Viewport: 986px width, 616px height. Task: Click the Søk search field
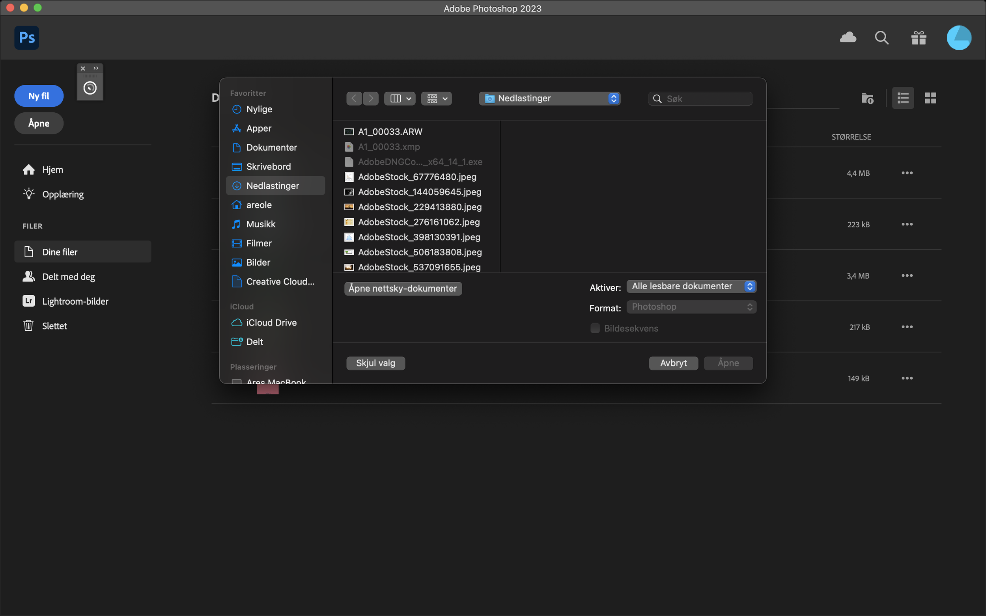point(700,99)
